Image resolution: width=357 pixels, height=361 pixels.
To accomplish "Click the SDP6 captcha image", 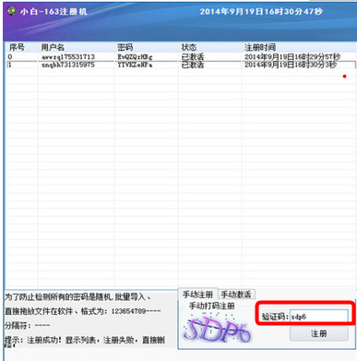I will pyautogui.click(x=217, y=329).
